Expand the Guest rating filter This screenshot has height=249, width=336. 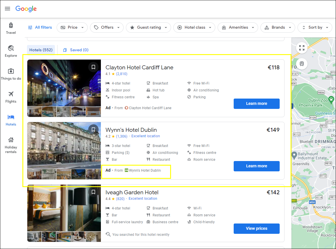point(148,27)
